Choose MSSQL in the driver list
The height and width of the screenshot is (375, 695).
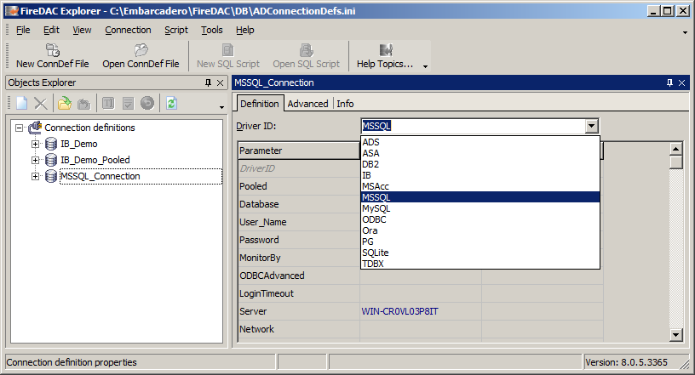pos(480,197)
